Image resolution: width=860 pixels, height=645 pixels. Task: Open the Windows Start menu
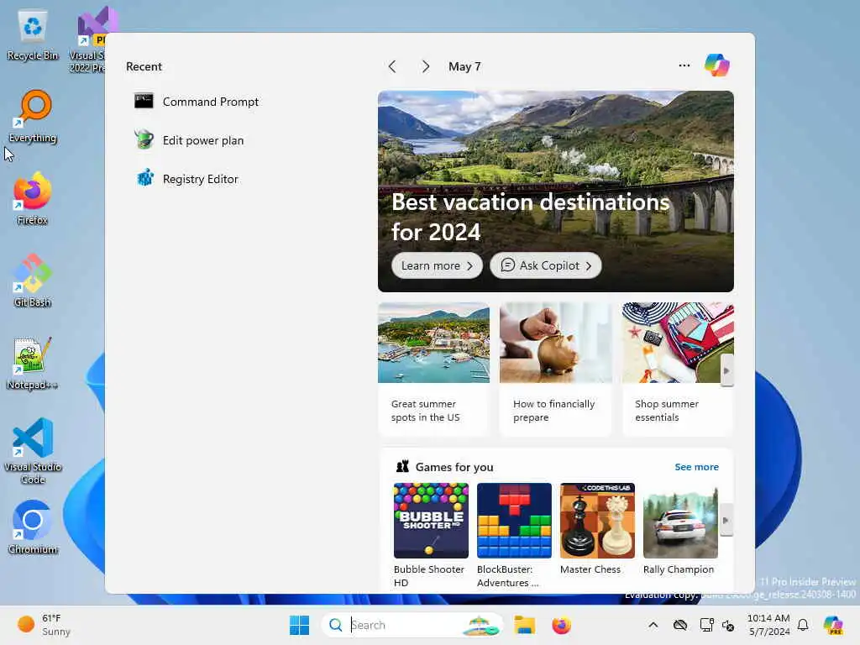click(300, 625)
